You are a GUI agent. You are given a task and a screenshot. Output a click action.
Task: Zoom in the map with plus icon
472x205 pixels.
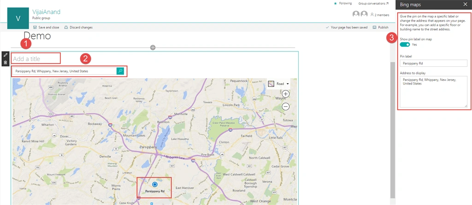click(285, 94)
